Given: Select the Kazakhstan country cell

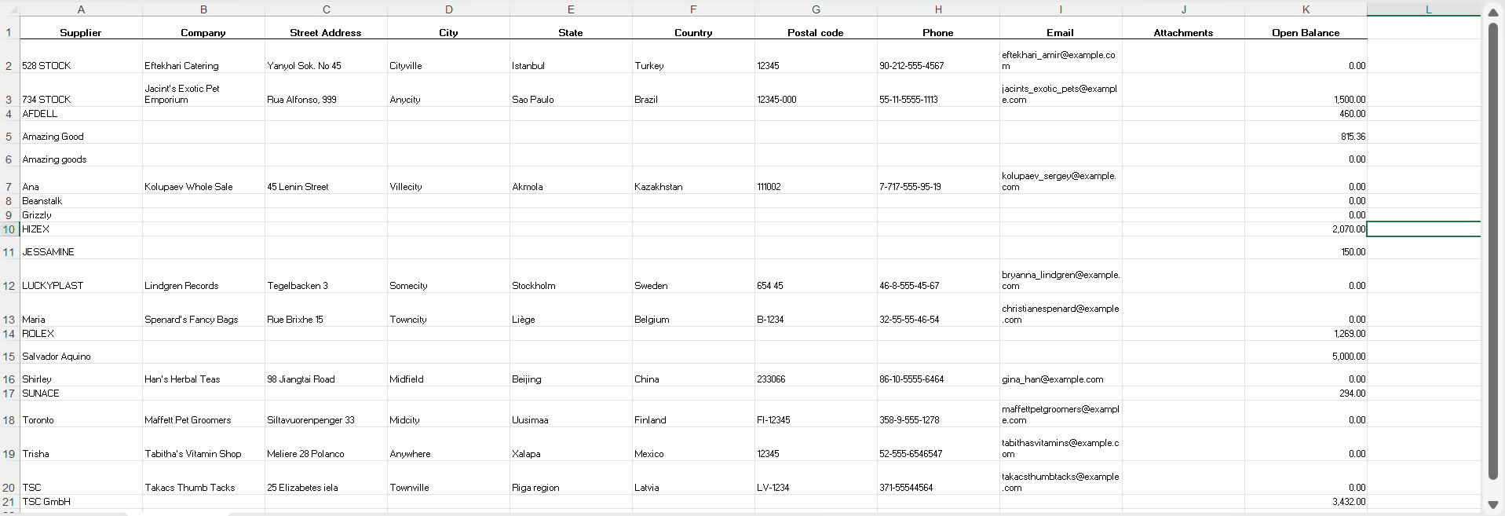Looking at the screenshot, I should (x=693, y=187).
